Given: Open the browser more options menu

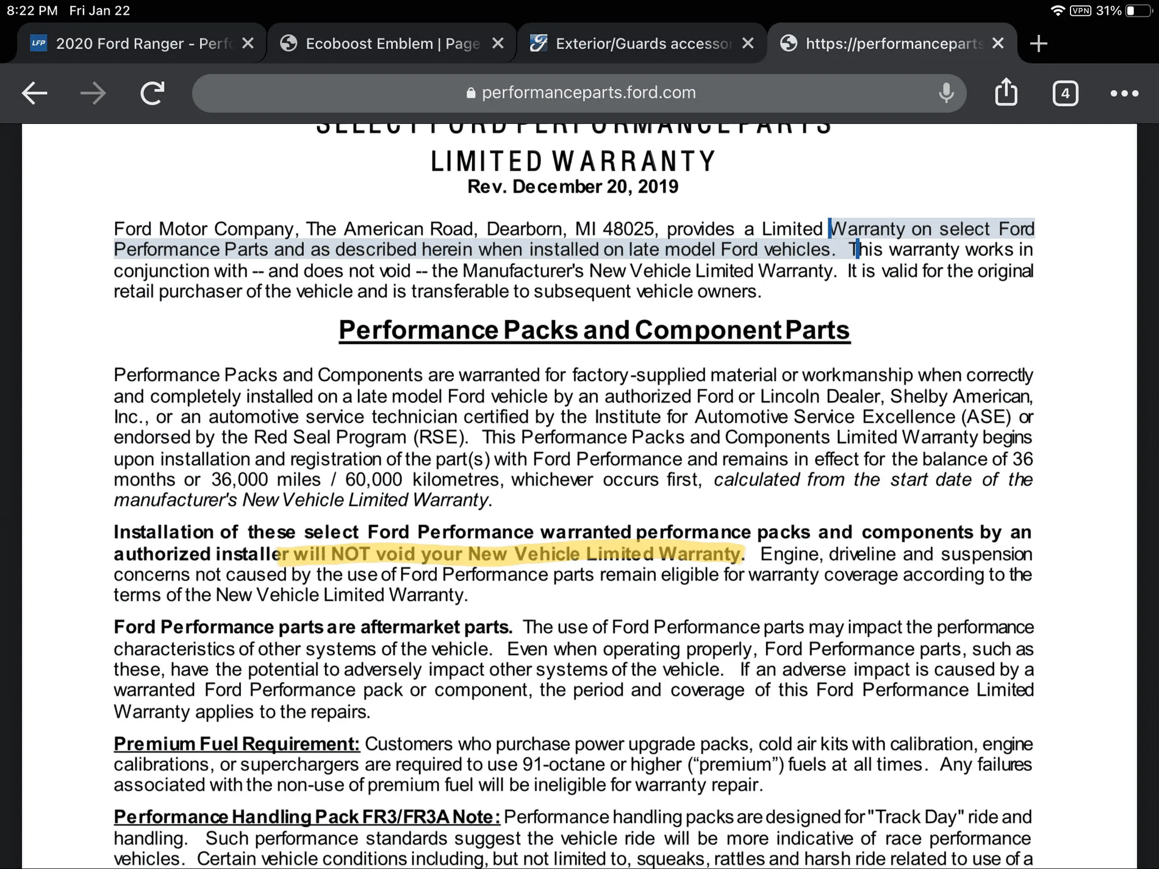Looking at the screenshot, I should click(x=1124, y=93).
